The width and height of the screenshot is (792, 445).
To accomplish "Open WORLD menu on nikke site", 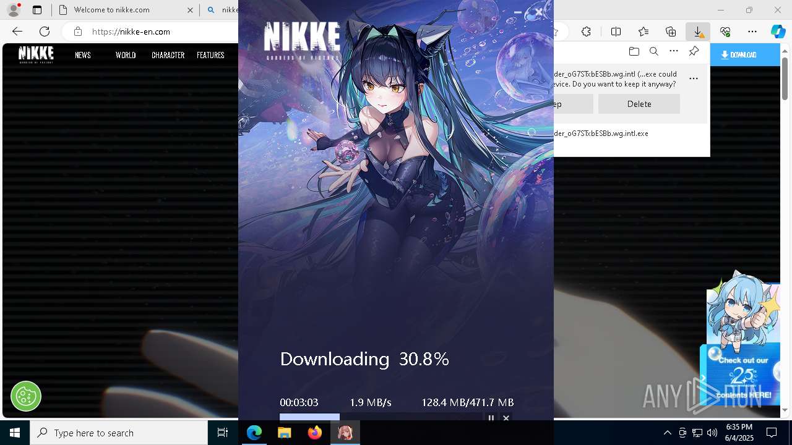I will pyautogui.click(x=126, y=55).
